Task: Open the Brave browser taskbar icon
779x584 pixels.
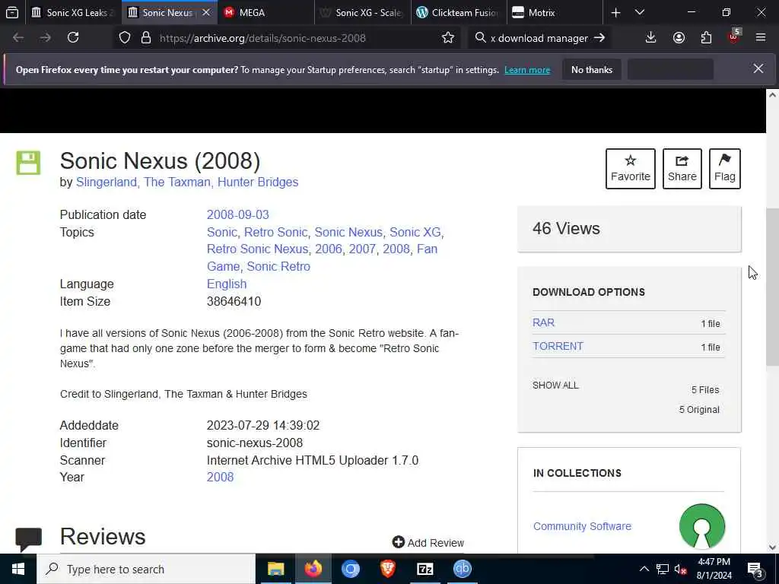Action: coord(387,569)
